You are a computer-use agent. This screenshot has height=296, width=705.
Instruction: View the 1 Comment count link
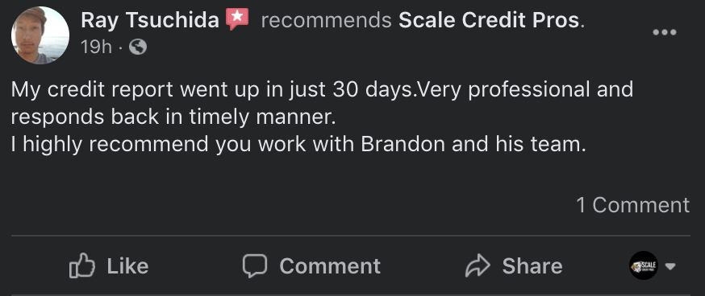[x=632, y=205]
